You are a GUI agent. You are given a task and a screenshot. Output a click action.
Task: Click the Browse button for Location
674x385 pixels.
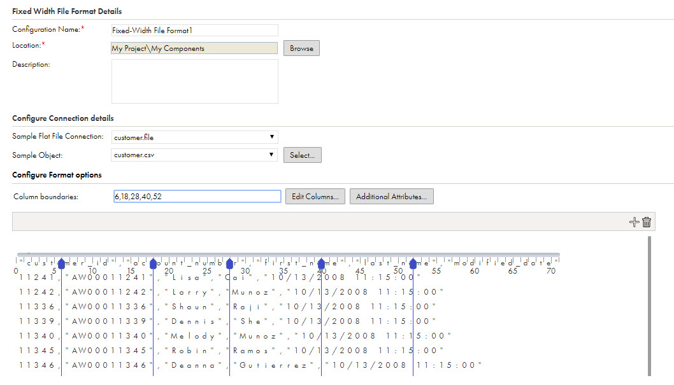301,48
